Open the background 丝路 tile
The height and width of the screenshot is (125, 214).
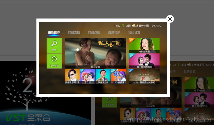click(199, 115)
